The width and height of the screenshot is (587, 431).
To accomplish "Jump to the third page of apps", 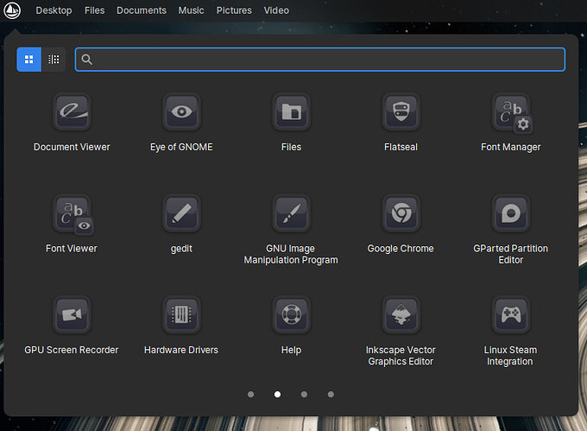I will (x=304, y=395).
